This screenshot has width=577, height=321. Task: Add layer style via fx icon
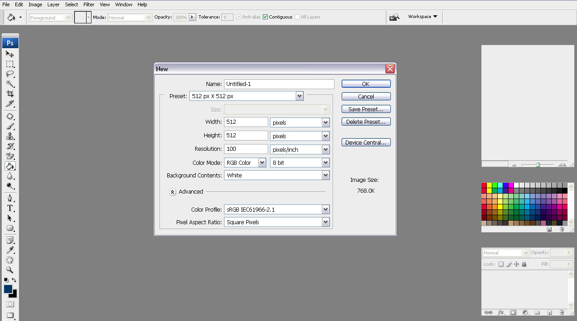coord(501,312)
